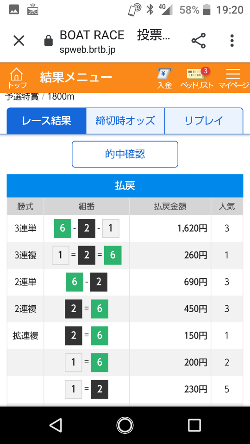Tap the Android back navigation button
The image size is (250, 444).
[56, 425]
